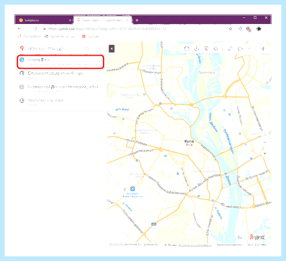Select the second search suggestion row
This screenshot has height=261, width=286.
60,75
